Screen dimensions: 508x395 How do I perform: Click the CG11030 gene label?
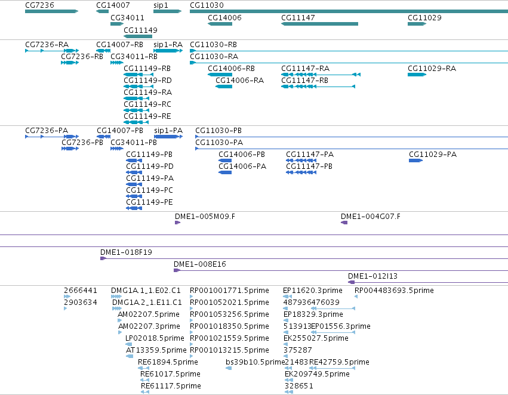point(207,5)
